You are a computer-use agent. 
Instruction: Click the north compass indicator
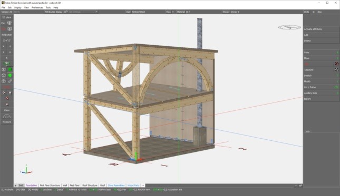(289, 27)
